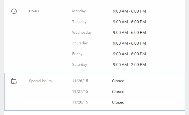Image resolution: width=189 pixels, height=115 pixels.
Task: Click the Wednesday row label
Action: (82, 33)
